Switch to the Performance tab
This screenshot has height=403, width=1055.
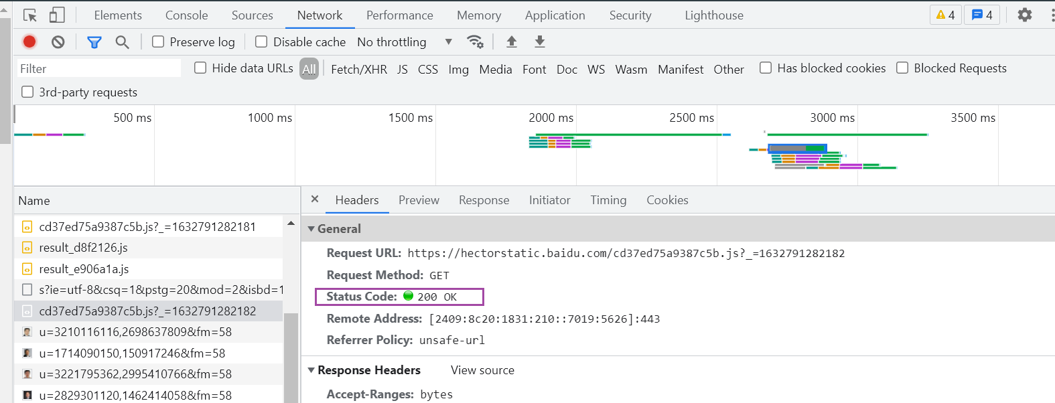pyautogui.click(x=400, y=15)
